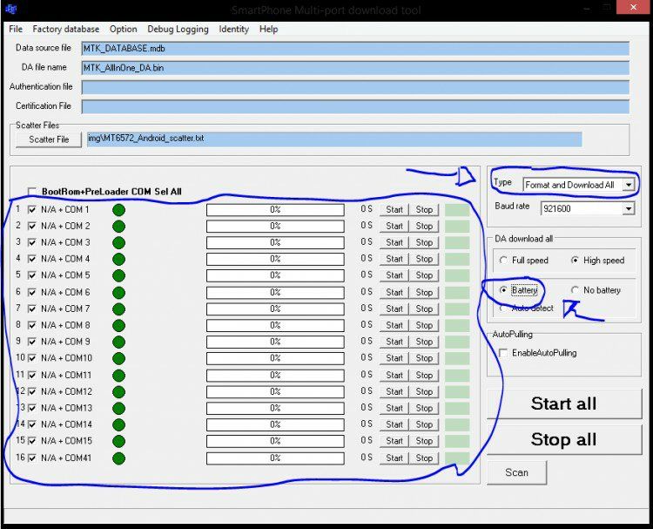
Task: Click the Data source file field
Action: tap(355, 48)
